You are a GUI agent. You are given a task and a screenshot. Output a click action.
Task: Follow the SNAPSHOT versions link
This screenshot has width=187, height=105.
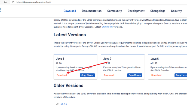(x=107, y=27)
